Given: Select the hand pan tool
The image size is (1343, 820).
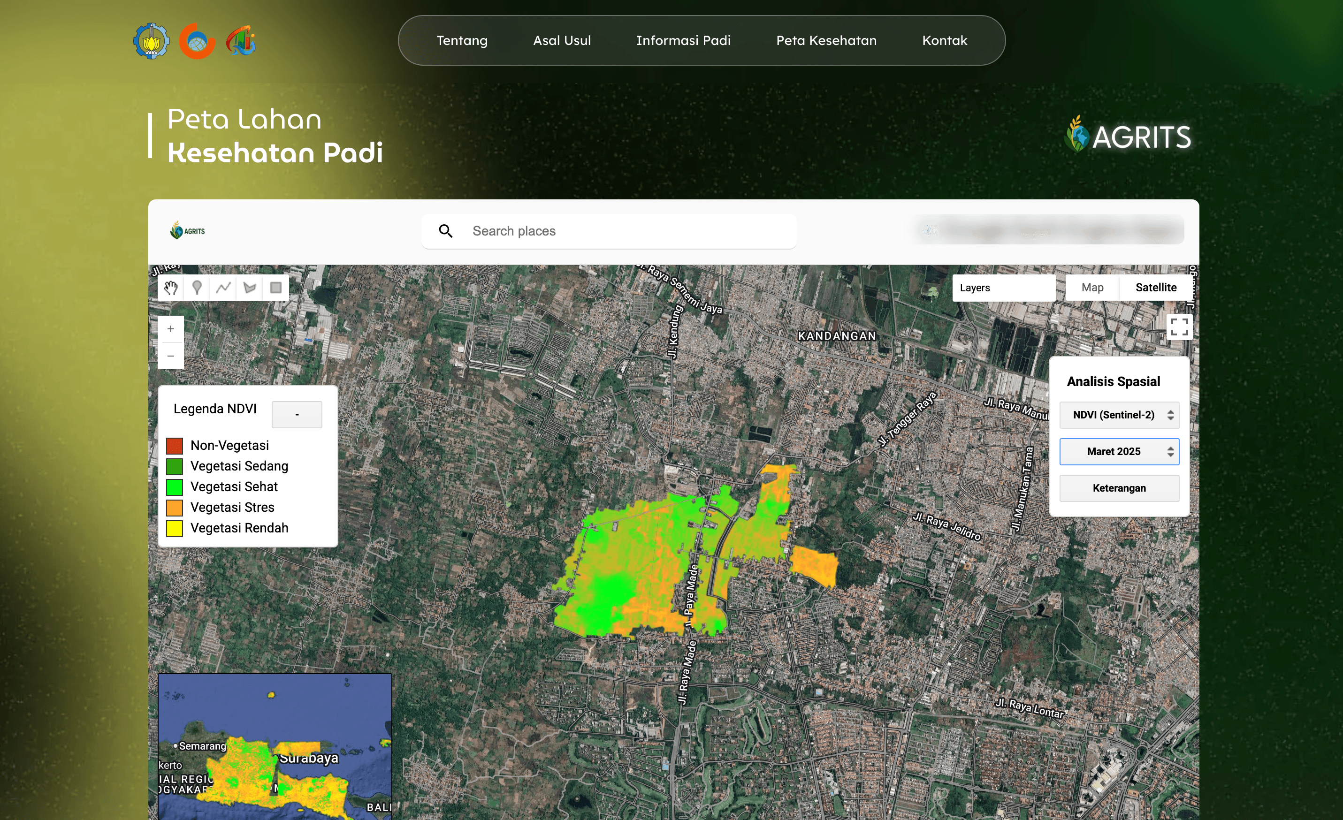Looking at the screenshot, I should (171, 288).
